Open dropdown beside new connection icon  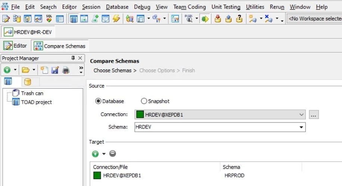click(261, 19)
